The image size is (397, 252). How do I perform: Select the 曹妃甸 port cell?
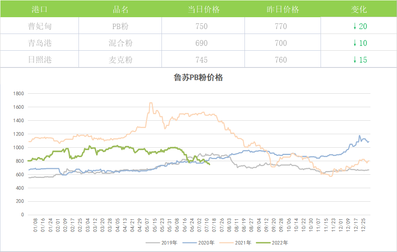tap(39, 27)
